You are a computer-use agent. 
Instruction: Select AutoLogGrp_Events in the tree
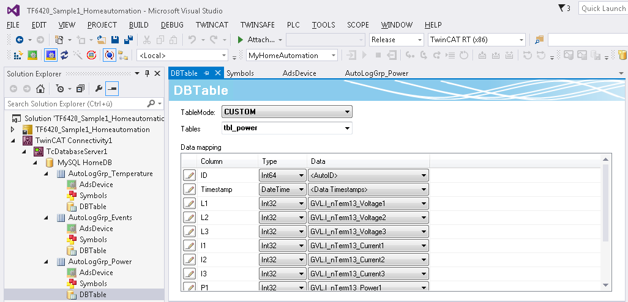coord(100,218)
